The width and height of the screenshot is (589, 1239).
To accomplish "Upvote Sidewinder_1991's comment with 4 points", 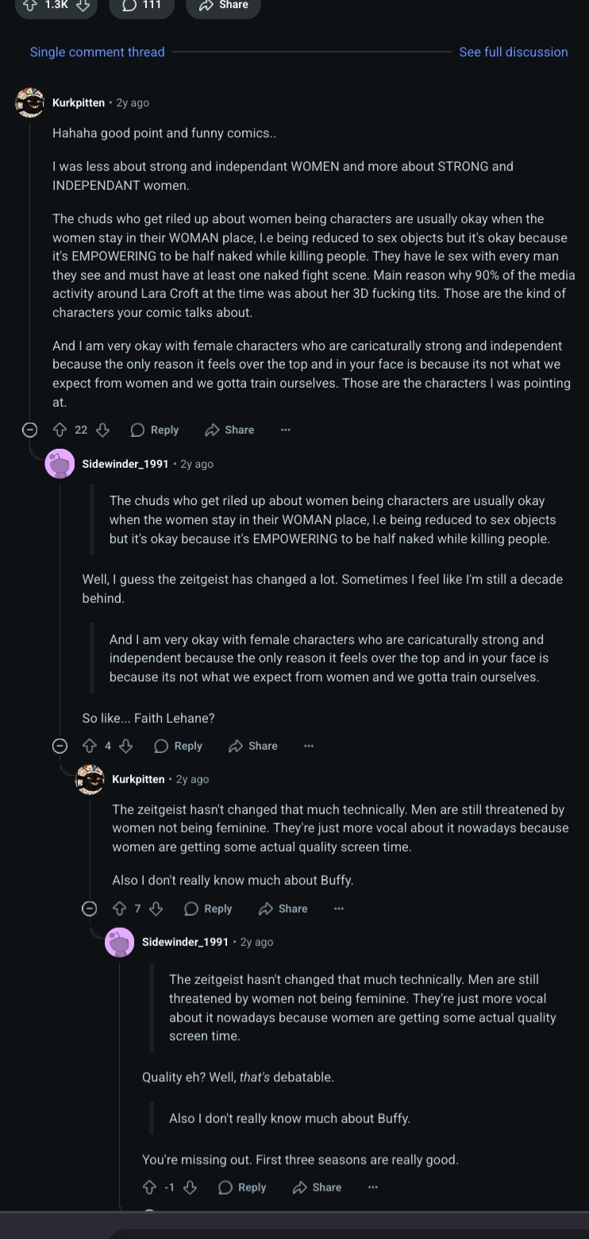I will [x=89, y=746].
